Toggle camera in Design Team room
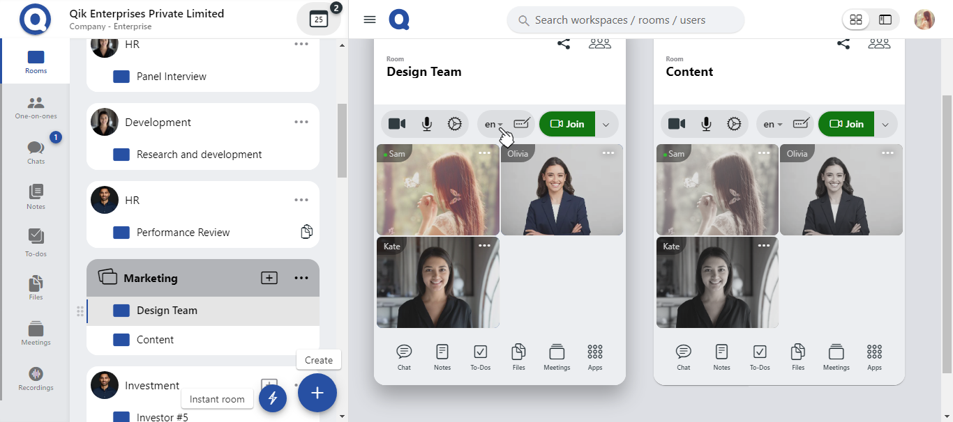 point(397,124)
